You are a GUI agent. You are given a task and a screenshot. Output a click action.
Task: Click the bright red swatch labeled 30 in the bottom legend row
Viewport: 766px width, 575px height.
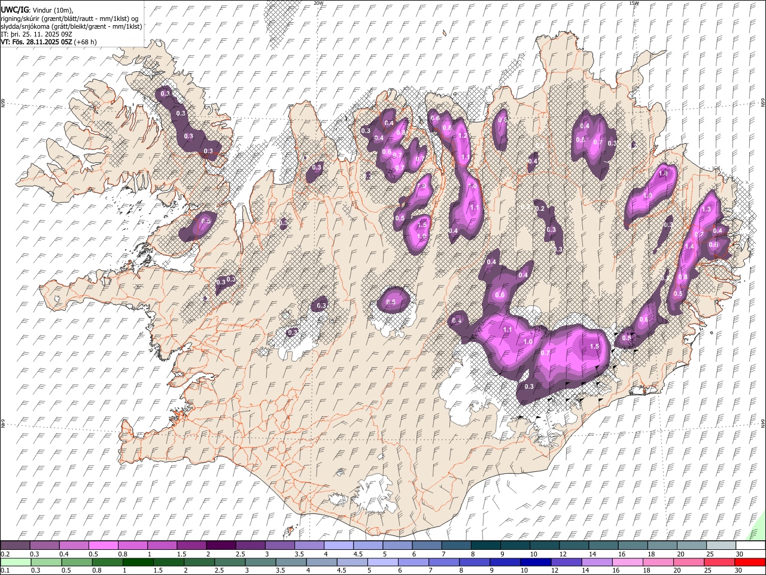pyautogui.click(x=750, y=562)
